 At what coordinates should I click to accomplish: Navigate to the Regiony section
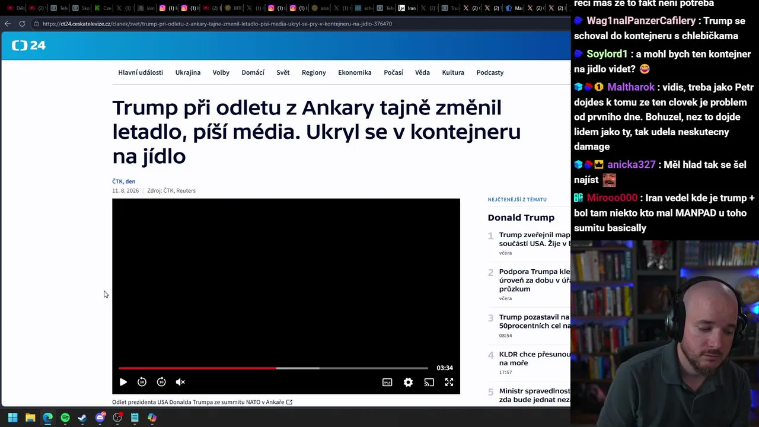point(314,72)
